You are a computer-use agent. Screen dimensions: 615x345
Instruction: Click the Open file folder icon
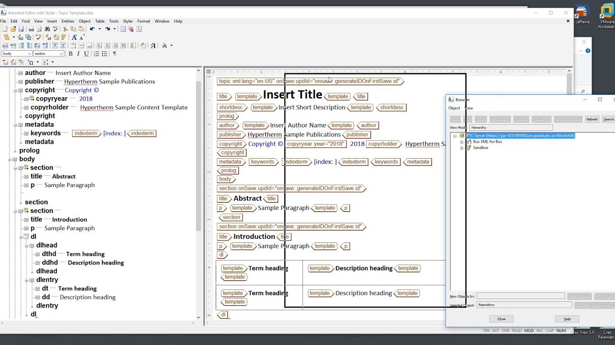pos(13,29)
